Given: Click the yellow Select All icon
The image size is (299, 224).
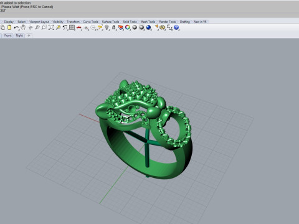Looking at the screenshot, I should [x=100, y=27].
